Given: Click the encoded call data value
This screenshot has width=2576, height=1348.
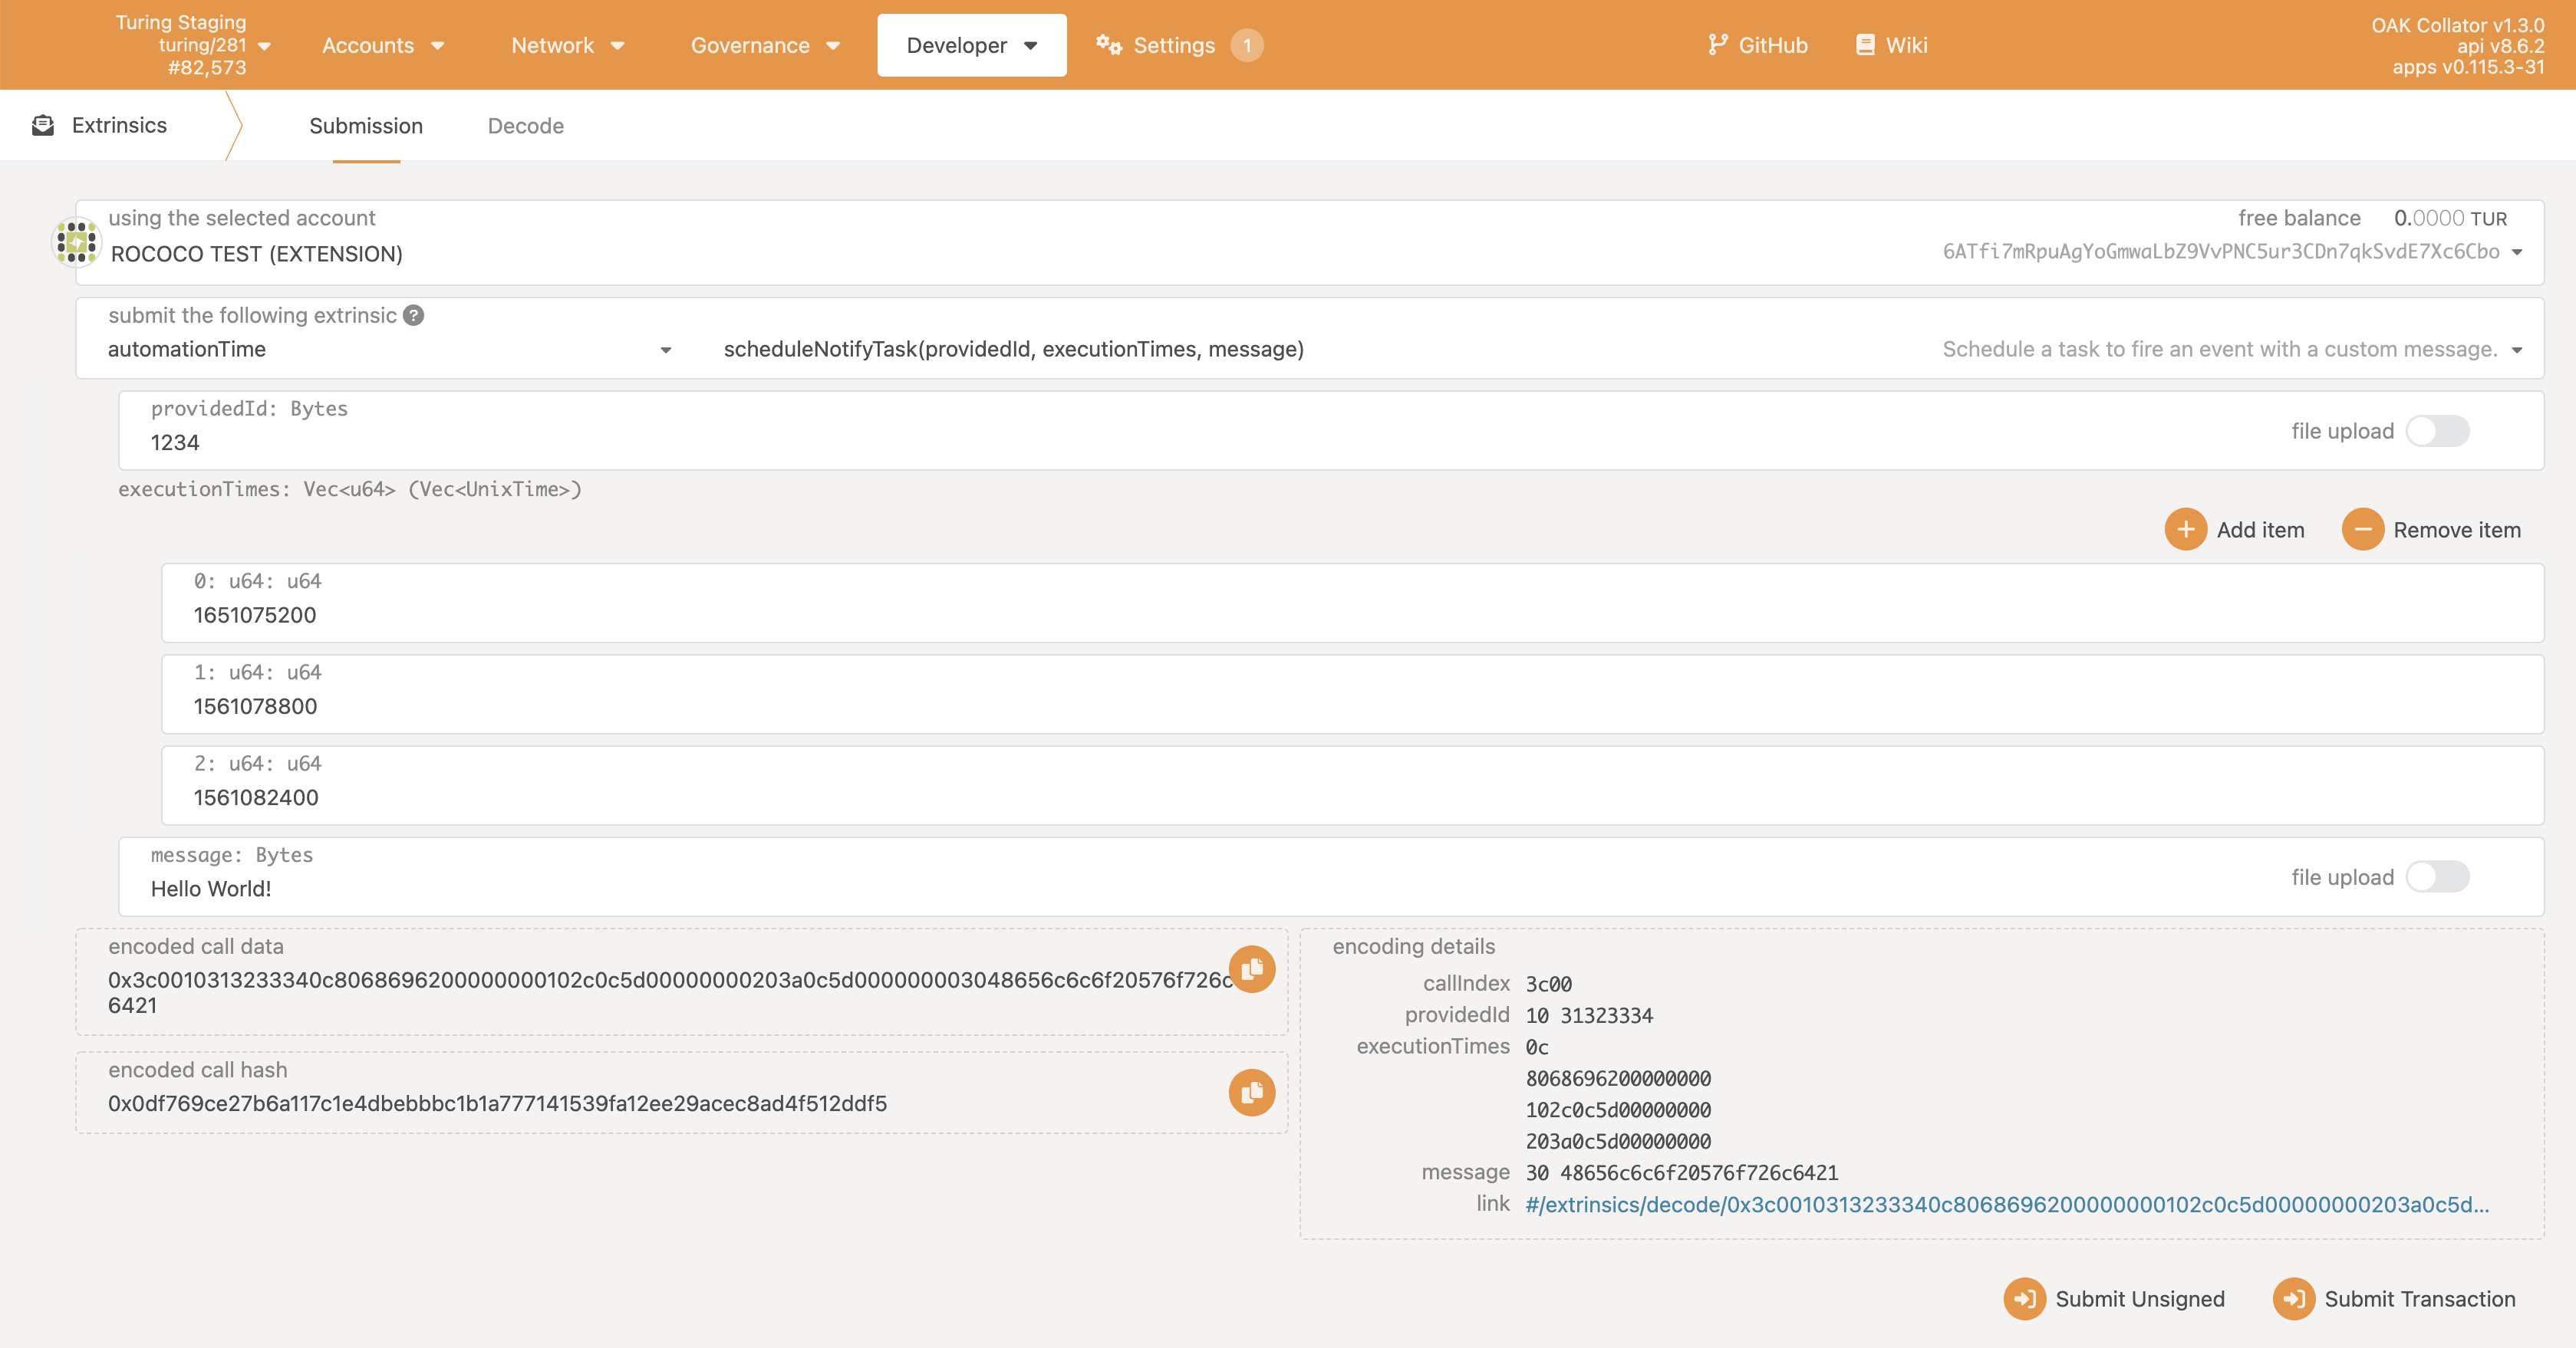Looking at the screenshot, I should pyautogui.click(x=670, y=992).
